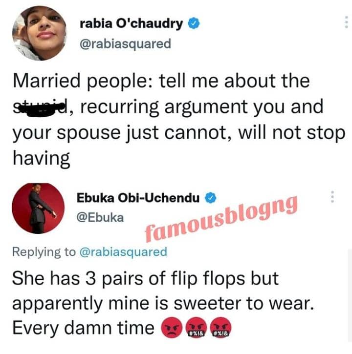
Task: Open @rabiasquared mention in Replying to line
Action: (123, 252)
